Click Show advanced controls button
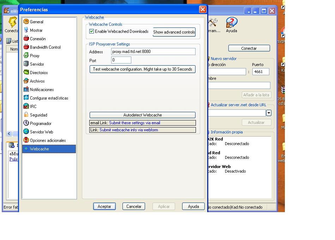 (x=174, y=32)
